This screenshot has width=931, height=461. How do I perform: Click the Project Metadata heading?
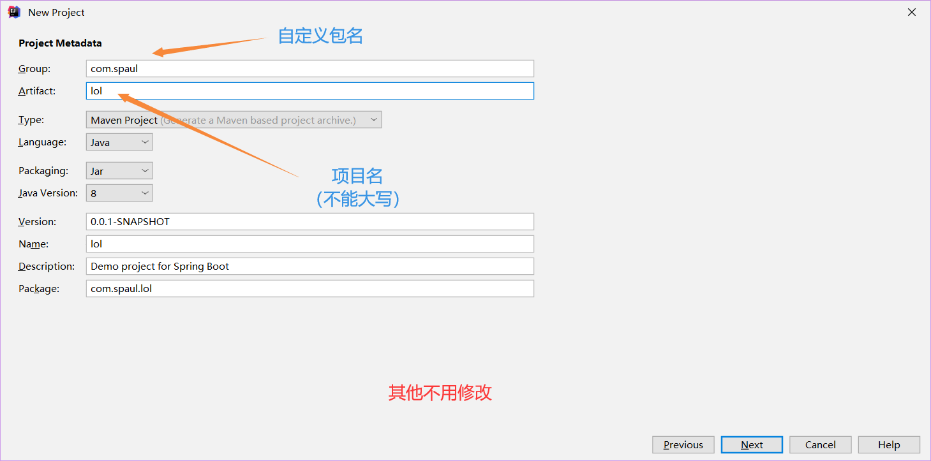60,43
